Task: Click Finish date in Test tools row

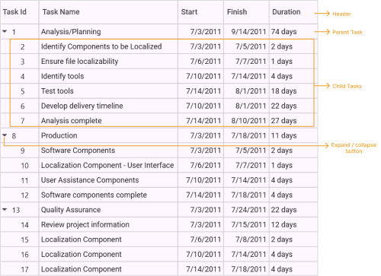Action: click(x=251, y=91)
